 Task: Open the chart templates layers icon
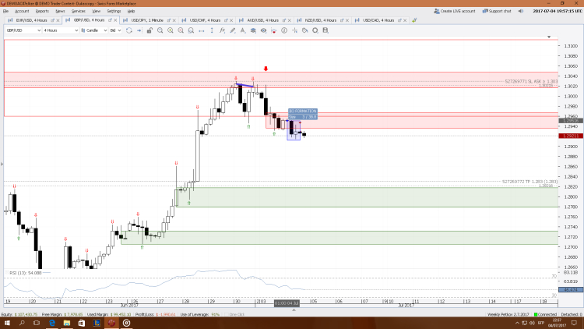pos(253,30)
